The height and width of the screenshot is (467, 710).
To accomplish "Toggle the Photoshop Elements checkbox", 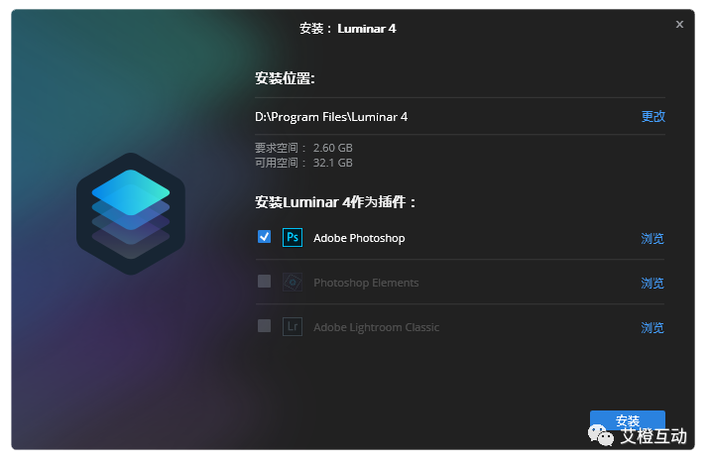I will click(264, 282).
